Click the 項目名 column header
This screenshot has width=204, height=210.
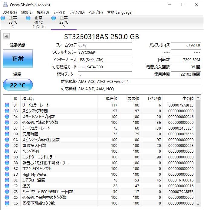[x=59, y=98]
